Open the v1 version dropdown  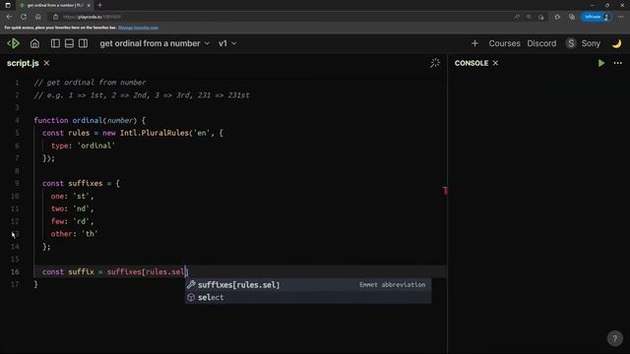point(227,43)
